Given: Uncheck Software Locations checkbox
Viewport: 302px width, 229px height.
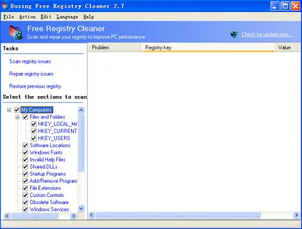Looking at the screenshot, I should click(x=25, y=145).
